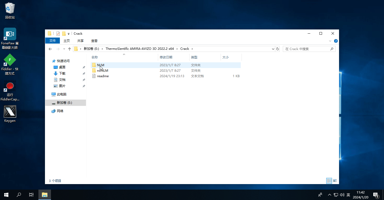Open the Help question mark icon
This screenshot has height=200, width=384.
coord(336,41)
